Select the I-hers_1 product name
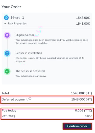Screen dimensions: 95x133 pyautogui.click(x=17, y=18)
